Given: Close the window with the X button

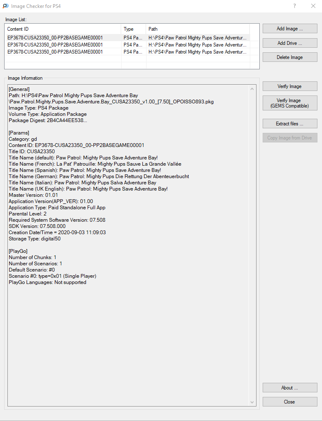Looking at the screenshot, I should tap(313, 6).
